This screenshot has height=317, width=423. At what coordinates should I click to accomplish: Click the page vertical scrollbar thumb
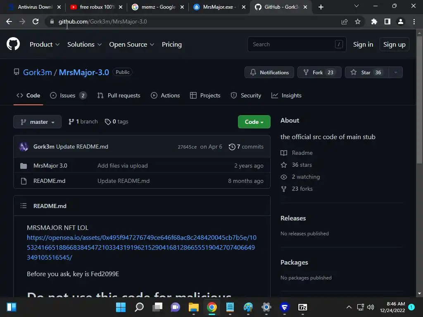click(x=419, y=100)
